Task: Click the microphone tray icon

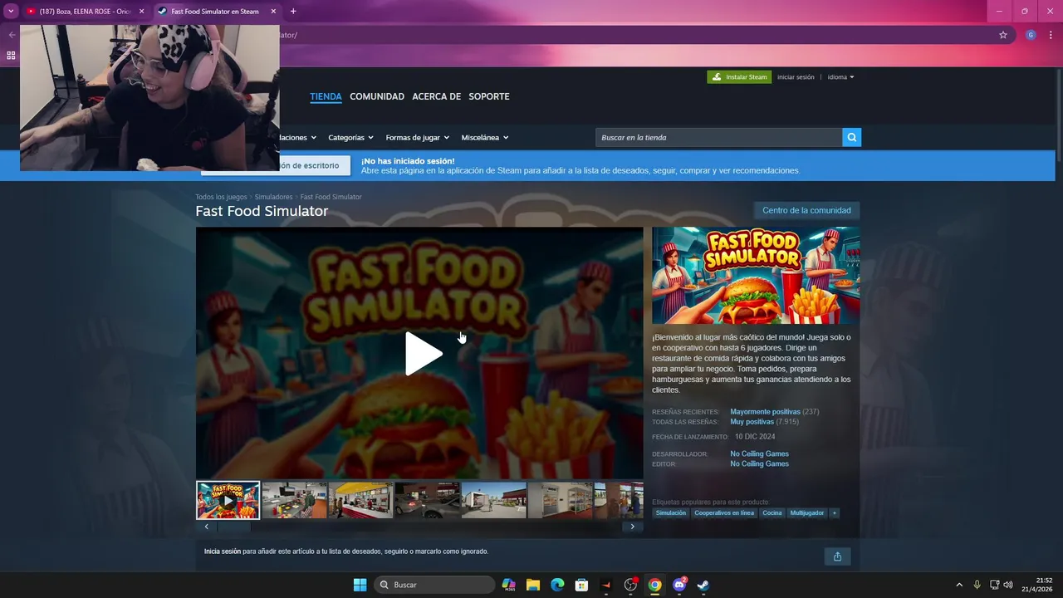Action: click(x=977, y=585)
